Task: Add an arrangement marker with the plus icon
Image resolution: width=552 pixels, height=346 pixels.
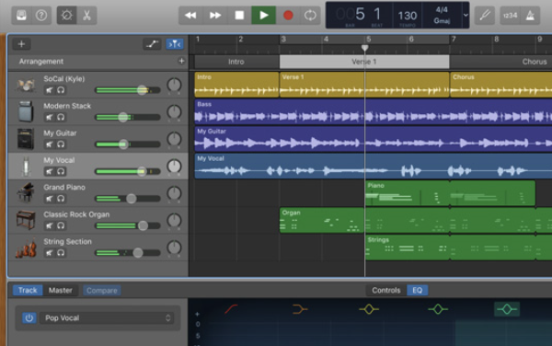Action: coord(181,61)
